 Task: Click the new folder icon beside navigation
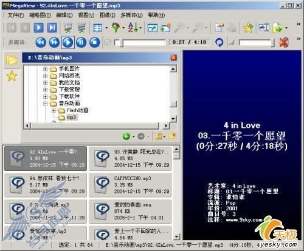pyautogui.click(x=172, y=136)
